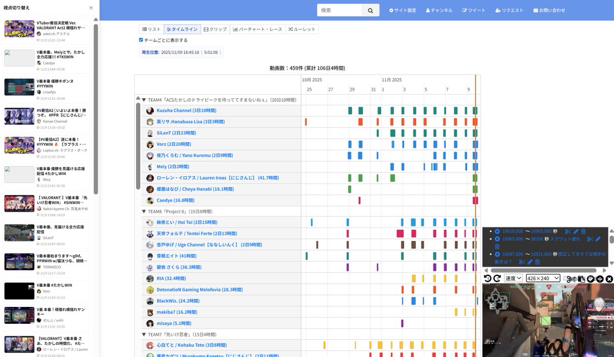Play the clip starting at 16687.000
Viewport: 614px width, 357px height.
pyautogui.click(x=497, y=254)
